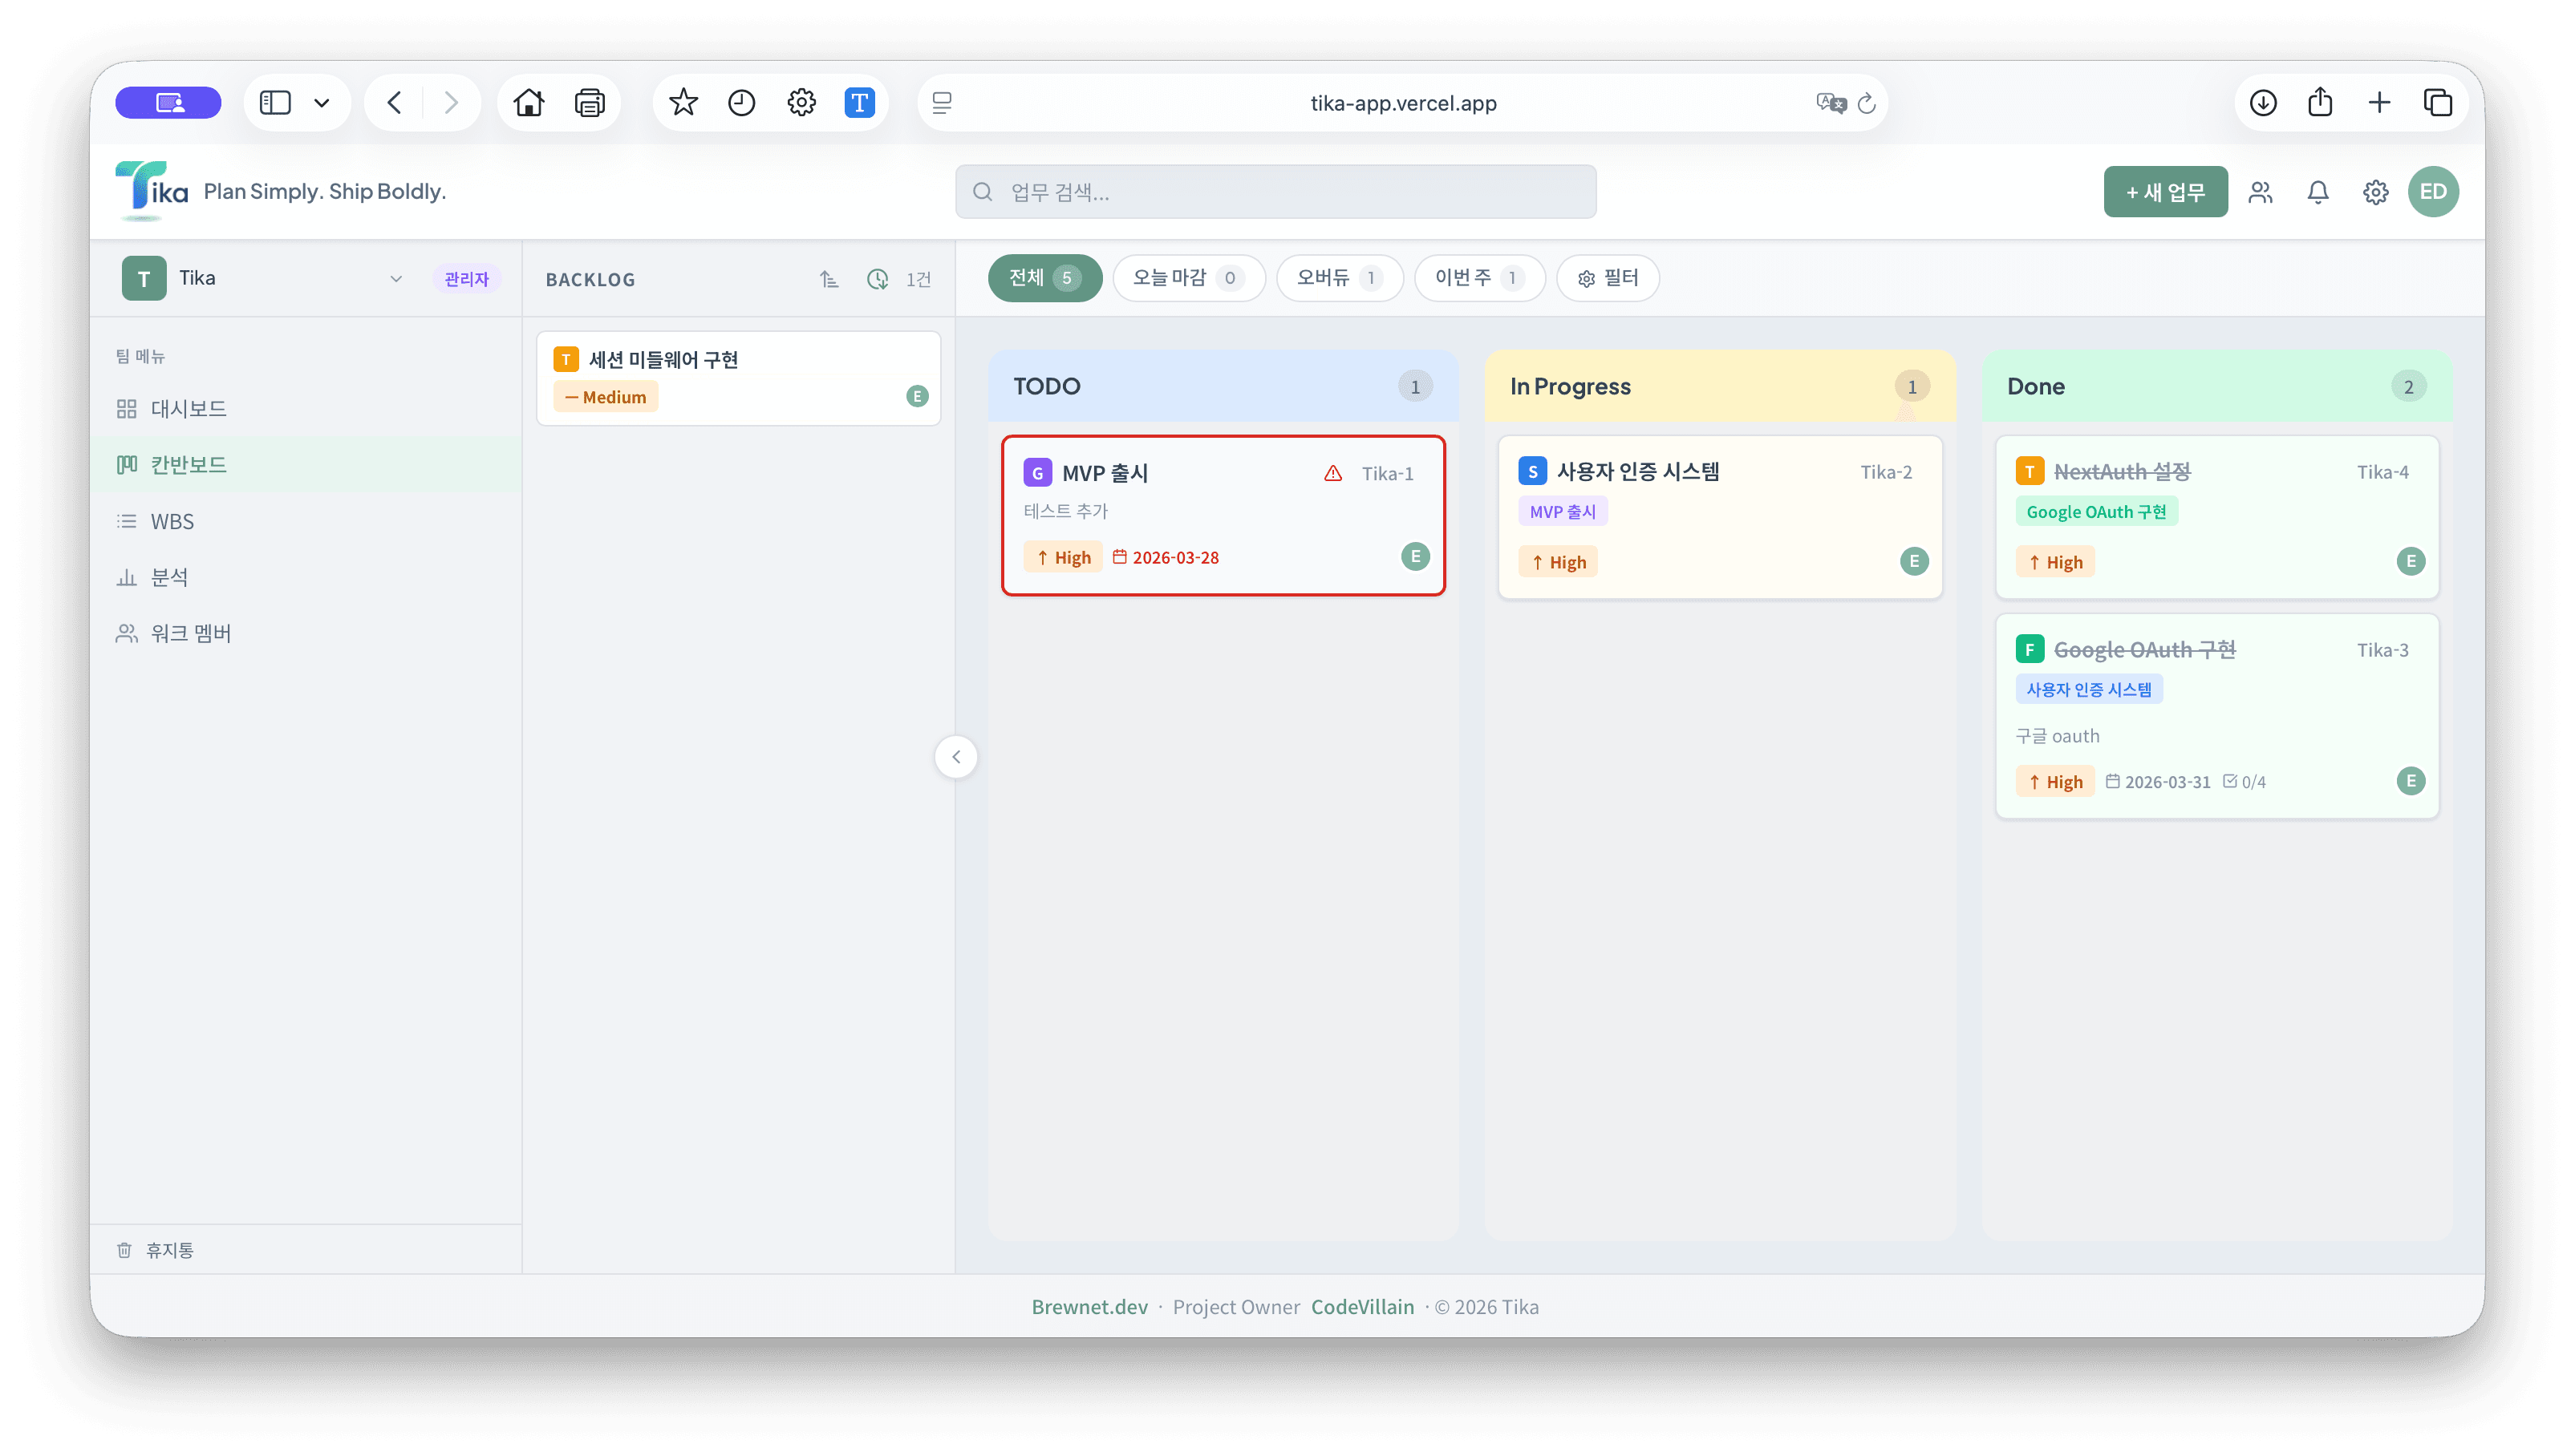The height and width of the screenshot is (1456, 2575).
Task: Click the translate icon in the address bar
Action: pos(1831,102)
